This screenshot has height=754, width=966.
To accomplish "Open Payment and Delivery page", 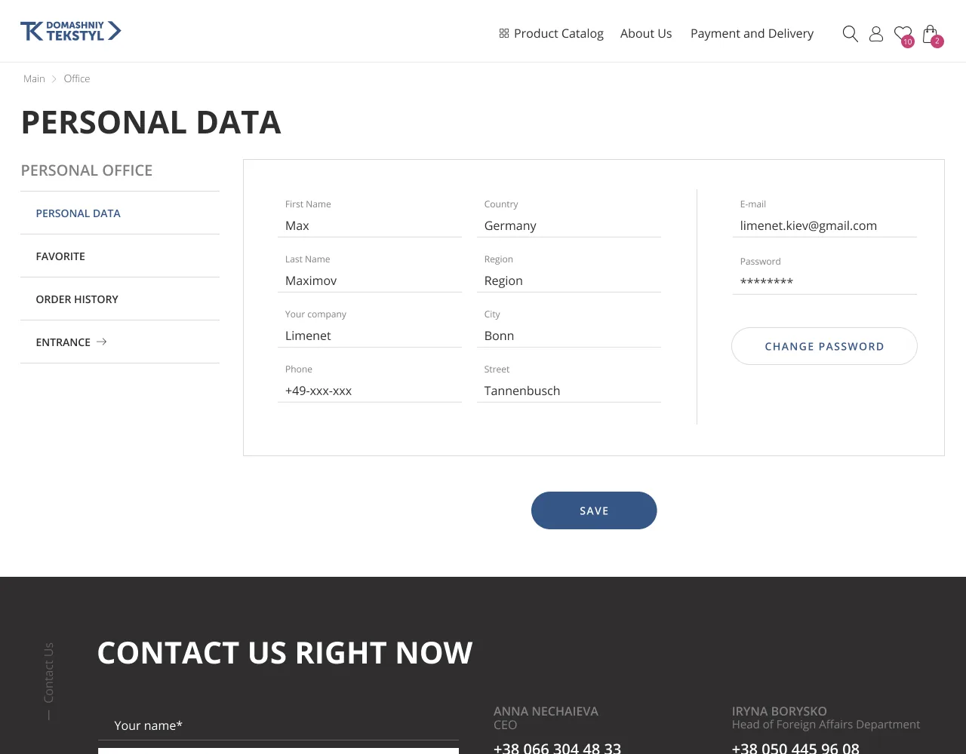I will pyautogui.click(x=752, y=33).
